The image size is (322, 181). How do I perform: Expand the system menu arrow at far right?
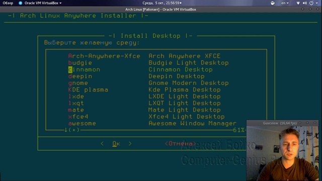coord(317,3)
